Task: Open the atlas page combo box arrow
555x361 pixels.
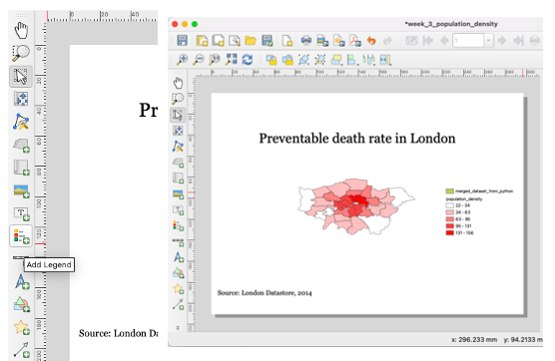Action: pyautogui.click(x=488, y=41)
